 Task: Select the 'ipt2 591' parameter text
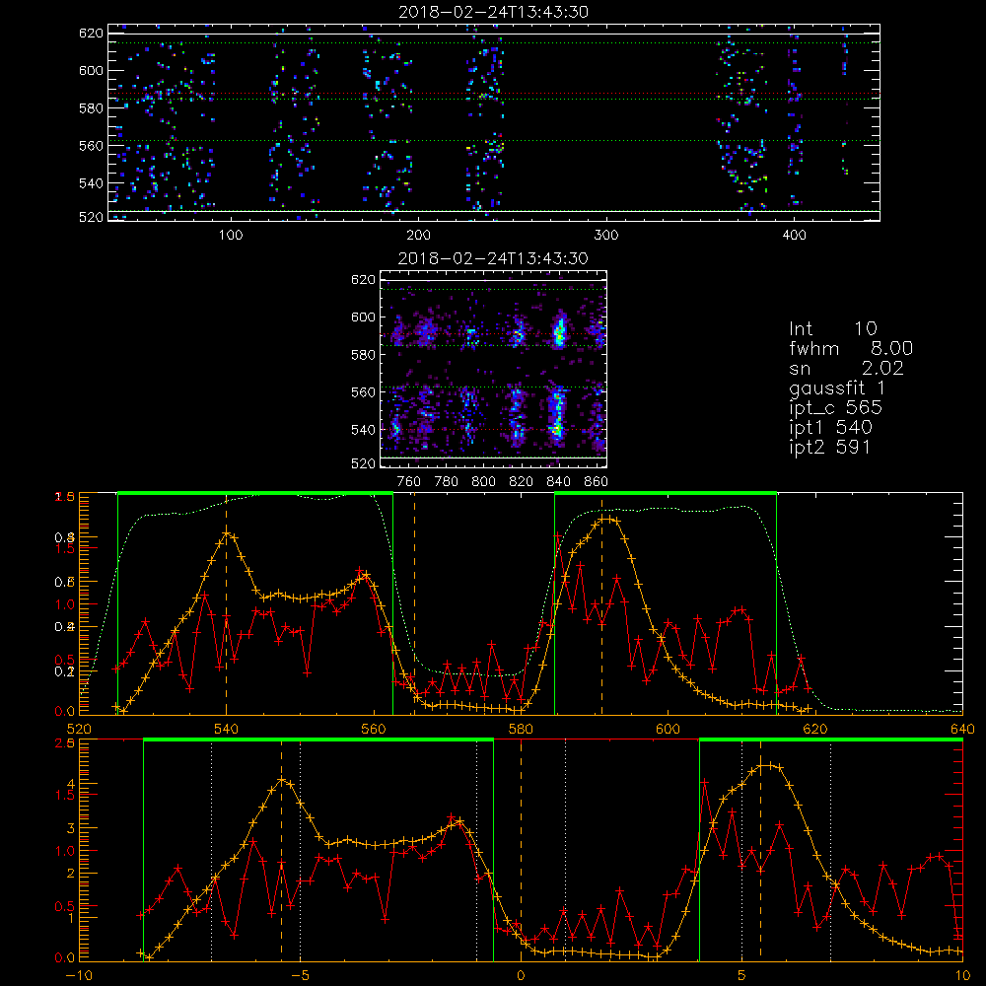click(829, 447)
